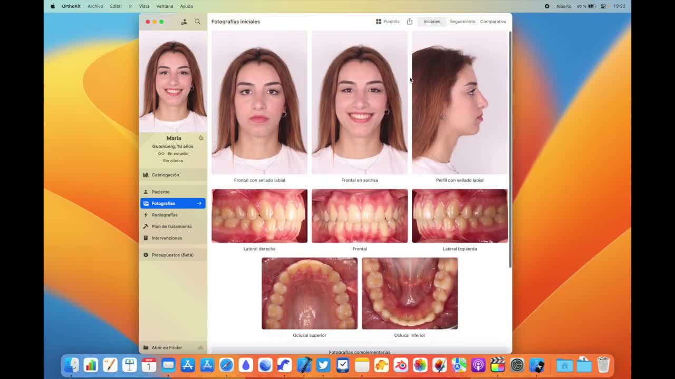
Task: Open the OrthoKit menu
Action: pos(71,6)
